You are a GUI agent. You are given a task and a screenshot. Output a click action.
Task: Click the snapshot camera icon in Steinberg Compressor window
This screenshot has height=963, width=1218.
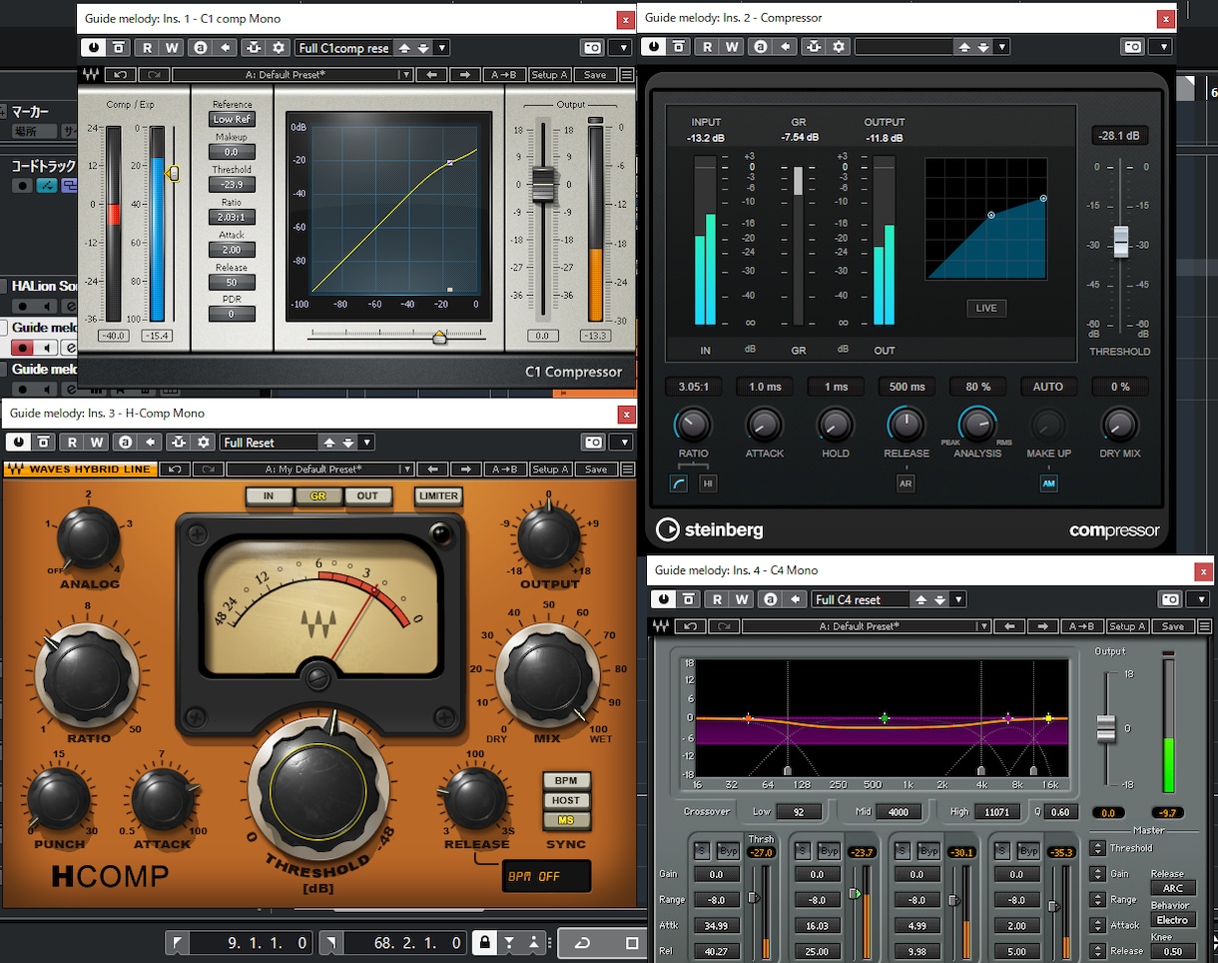coord(1133,47)
